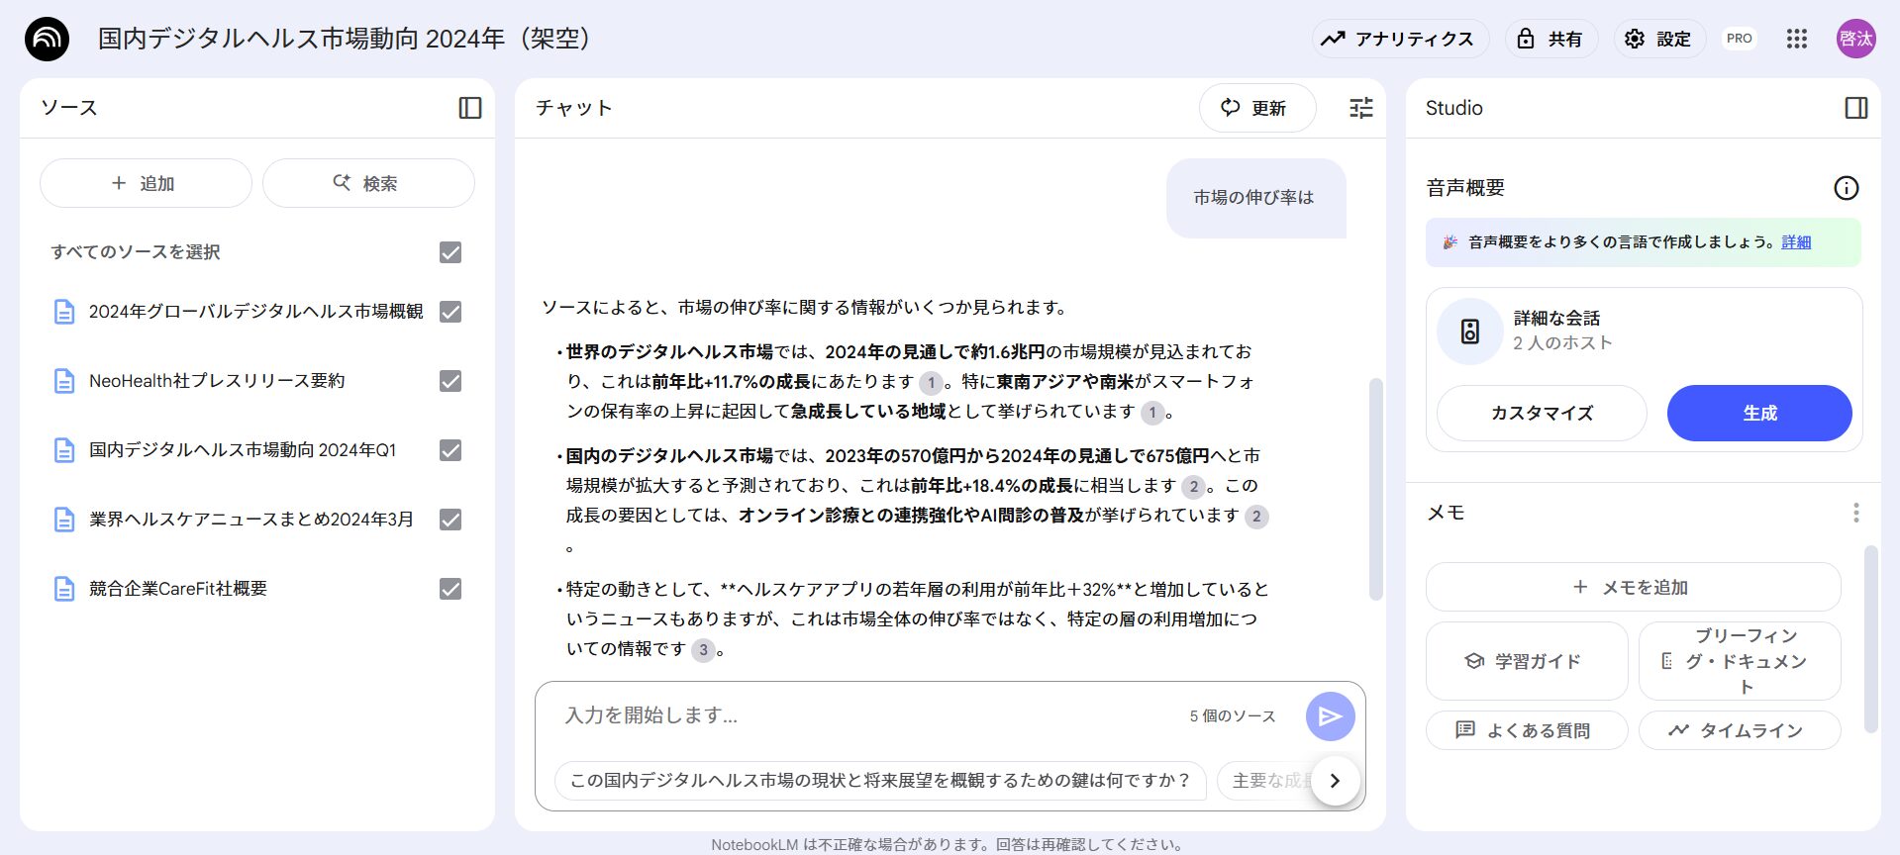Uncheck NeoHealth社プレスリリース要約 source
This screenshot has height=855, width=1900.
(450, 381)
